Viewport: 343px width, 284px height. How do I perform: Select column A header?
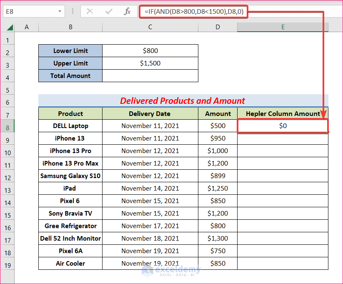pos(27,27)
